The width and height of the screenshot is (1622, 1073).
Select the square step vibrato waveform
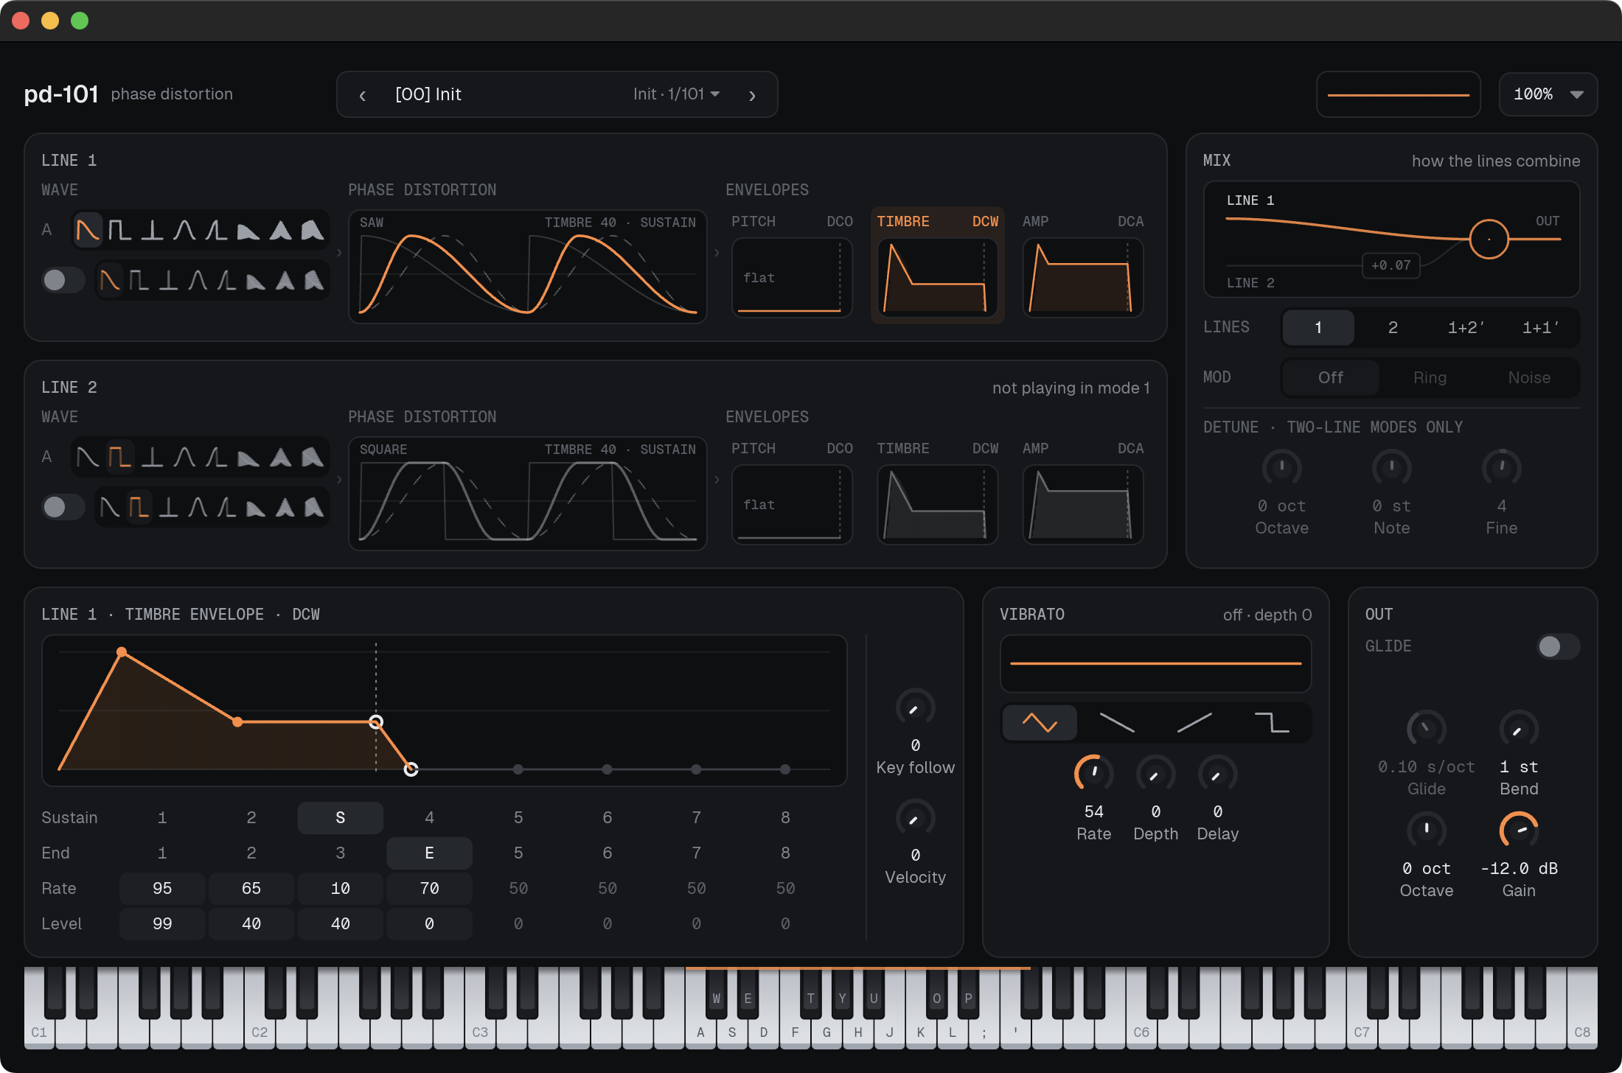1272,722
